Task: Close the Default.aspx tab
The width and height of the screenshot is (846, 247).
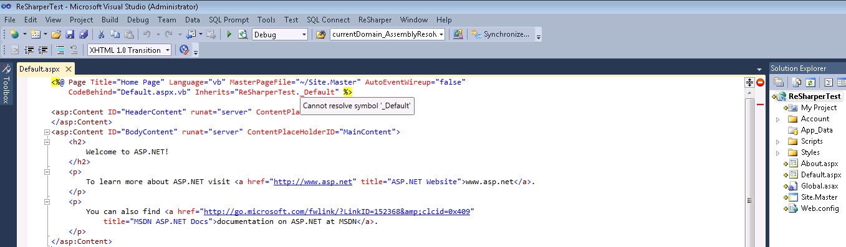Action: [x=68, y=69]
